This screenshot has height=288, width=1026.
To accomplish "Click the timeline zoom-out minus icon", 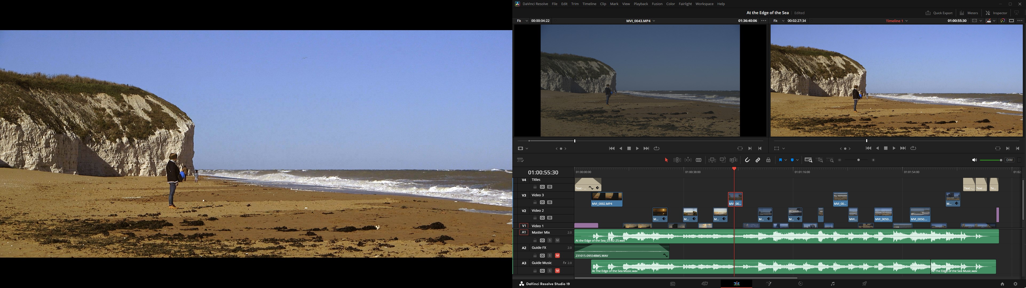I will tap(839, 160).
